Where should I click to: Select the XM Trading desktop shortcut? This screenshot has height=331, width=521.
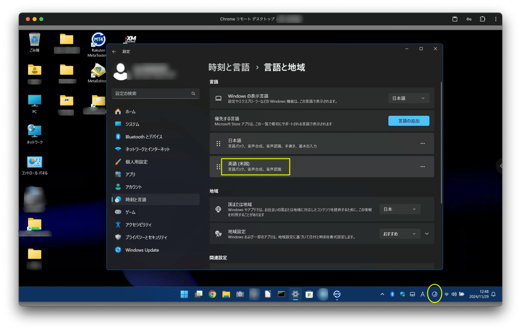130,39
